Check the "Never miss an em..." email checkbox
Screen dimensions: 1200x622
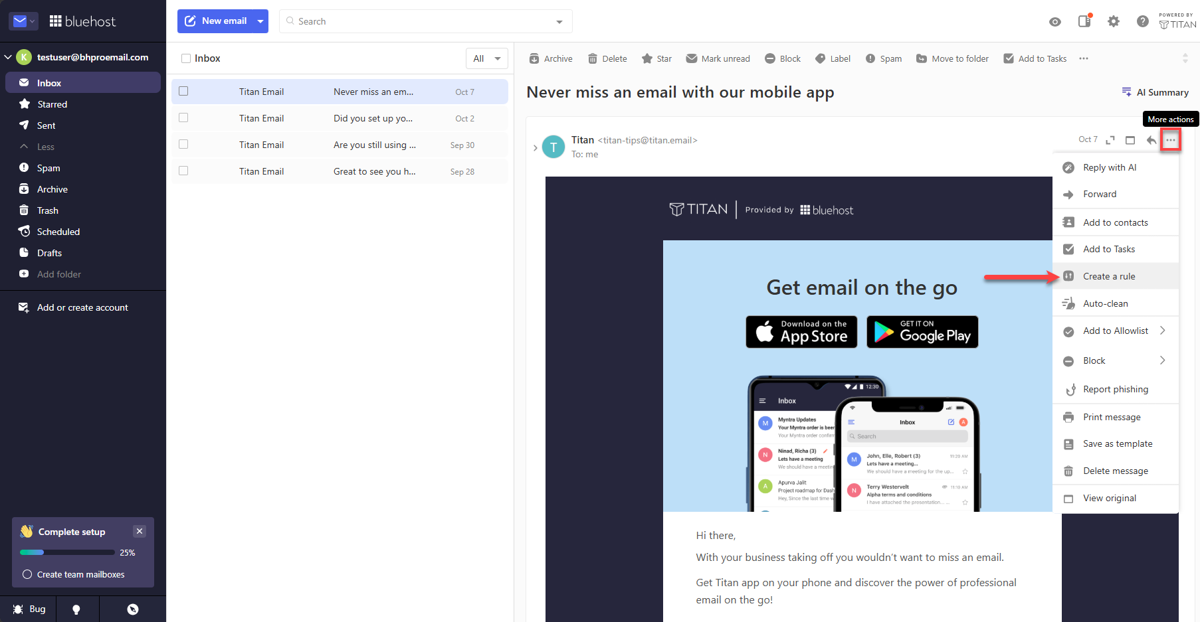click(183, 91)
